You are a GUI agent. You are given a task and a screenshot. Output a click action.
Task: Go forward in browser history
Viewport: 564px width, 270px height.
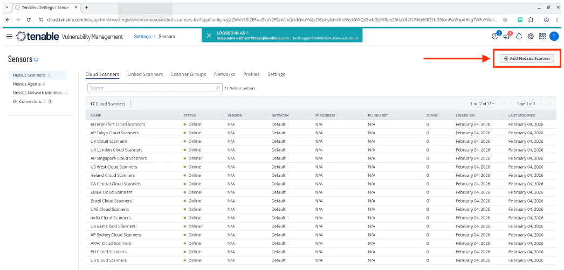[18, 20]
